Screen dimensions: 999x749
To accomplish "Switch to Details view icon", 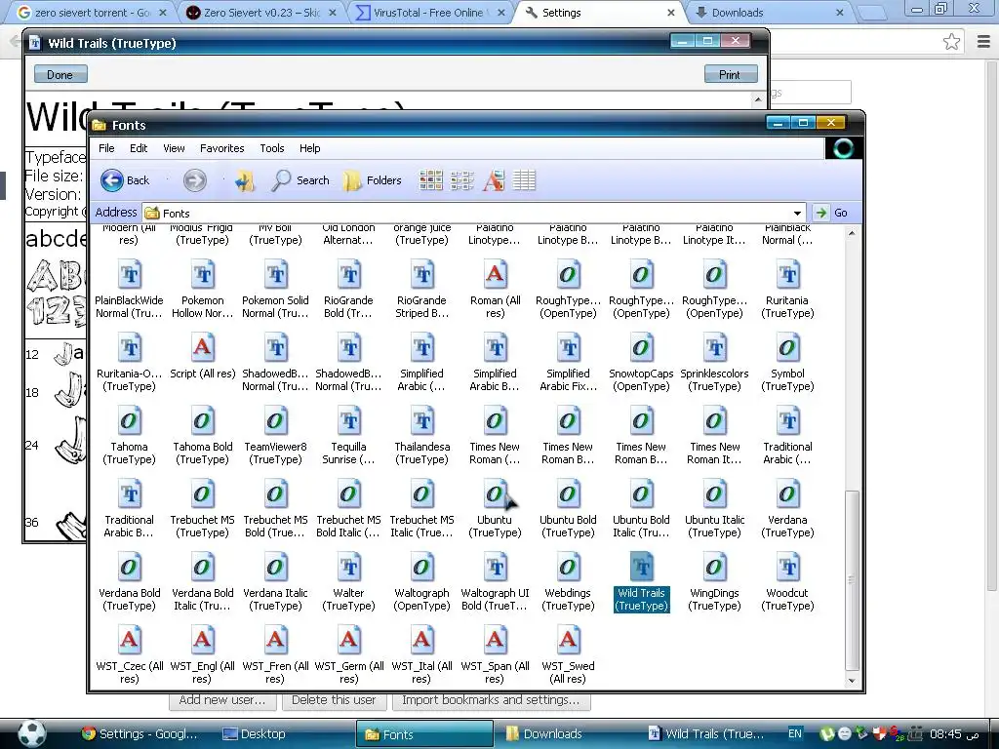I will pos(524,180).
